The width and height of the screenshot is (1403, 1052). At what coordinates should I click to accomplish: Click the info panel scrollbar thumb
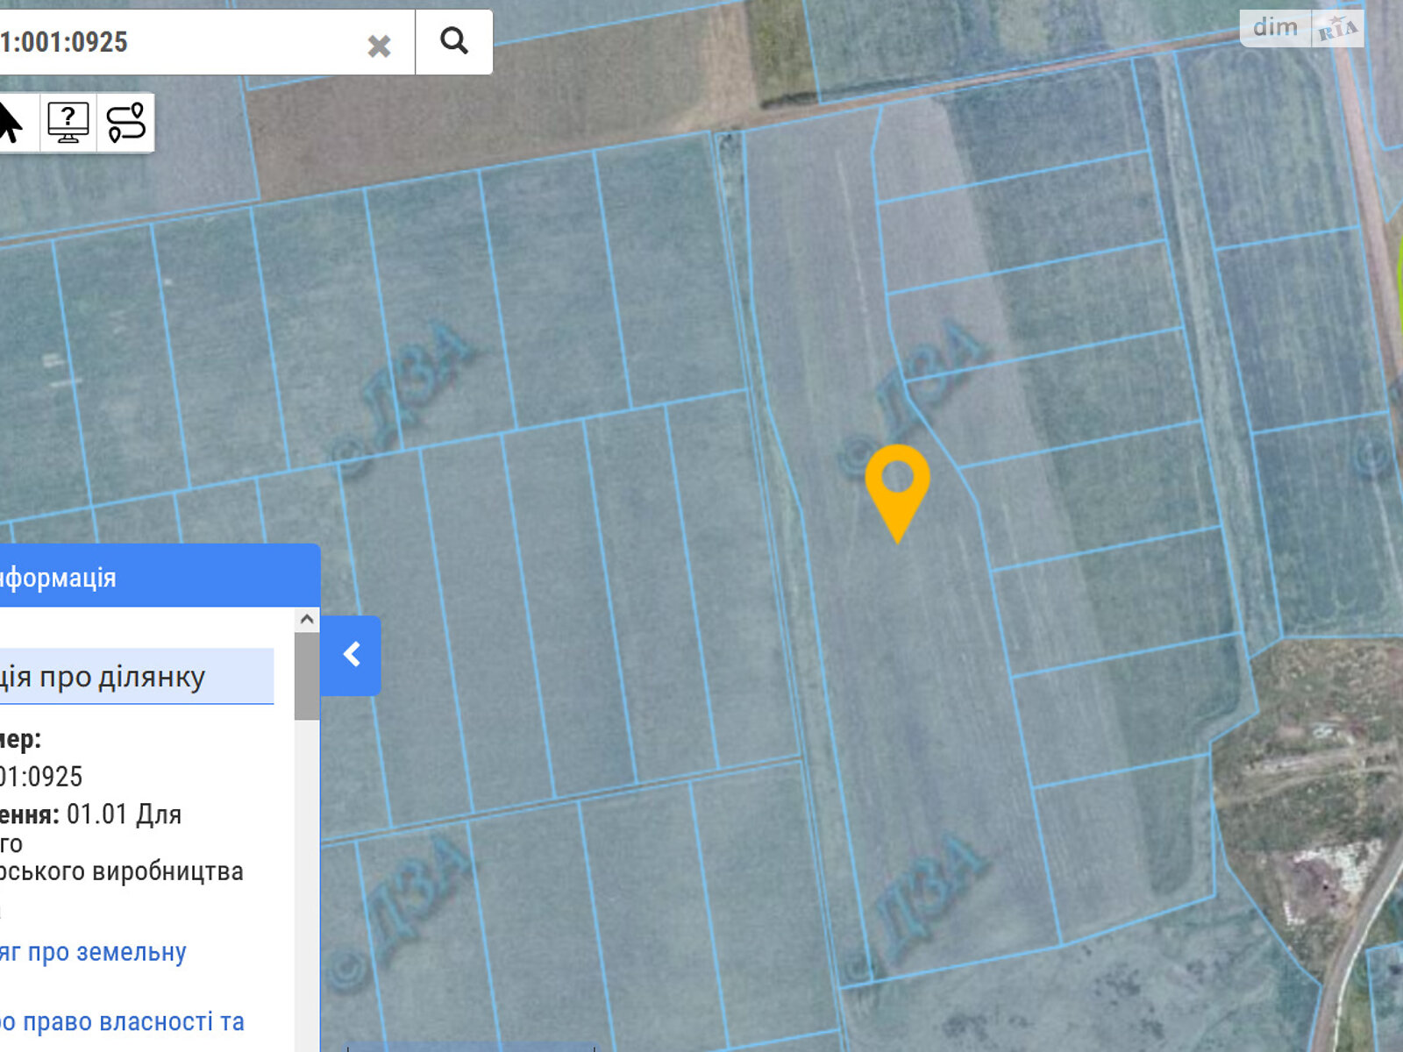(307, 675)
